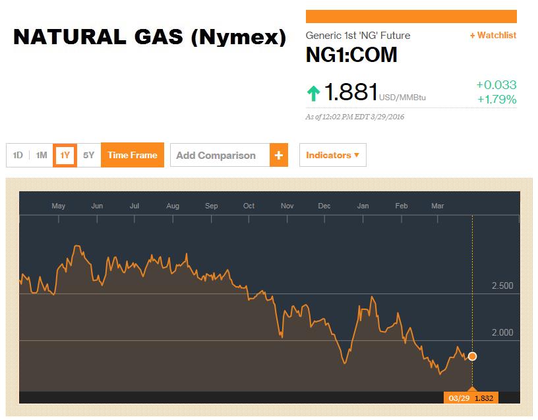Select the 5Y time range

click(89, 155)
